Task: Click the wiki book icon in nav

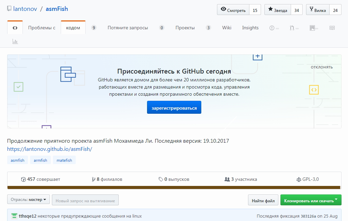Action: coord(332,28)
